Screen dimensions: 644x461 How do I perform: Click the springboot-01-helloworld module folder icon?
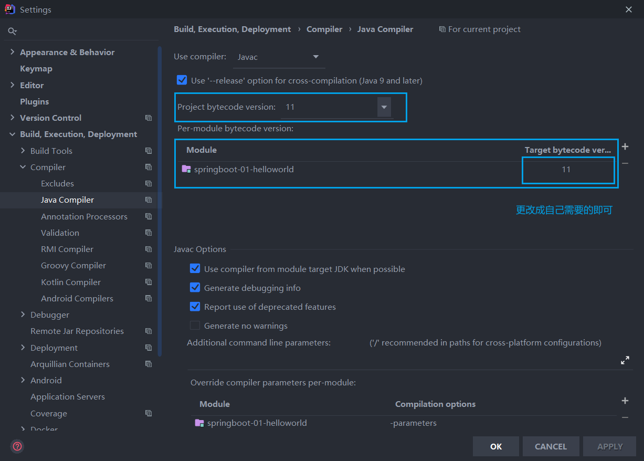tap(186, 169)
